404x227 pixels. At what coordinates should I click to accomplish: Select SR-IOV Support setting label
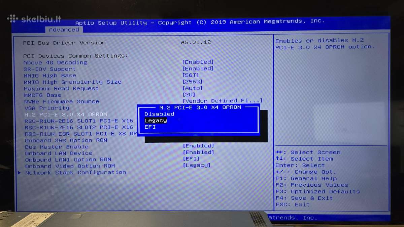coord(49,69)
